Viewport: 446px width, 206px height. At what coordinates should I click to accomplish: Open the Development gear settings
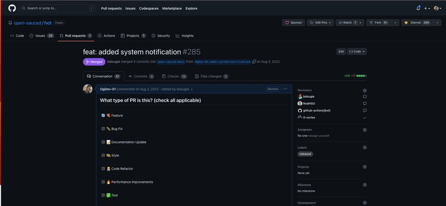point(365,203)
